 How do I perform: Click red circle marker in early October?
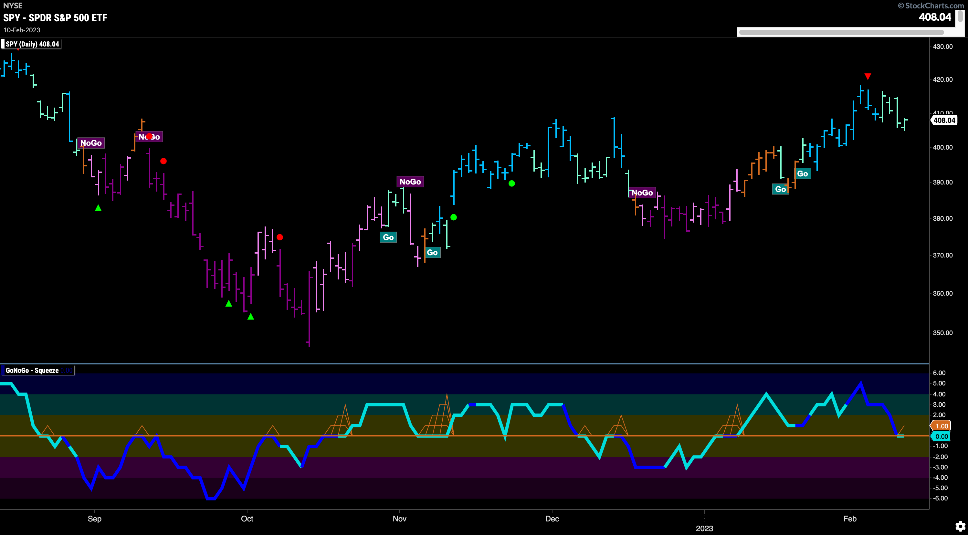tap(279, 237)
